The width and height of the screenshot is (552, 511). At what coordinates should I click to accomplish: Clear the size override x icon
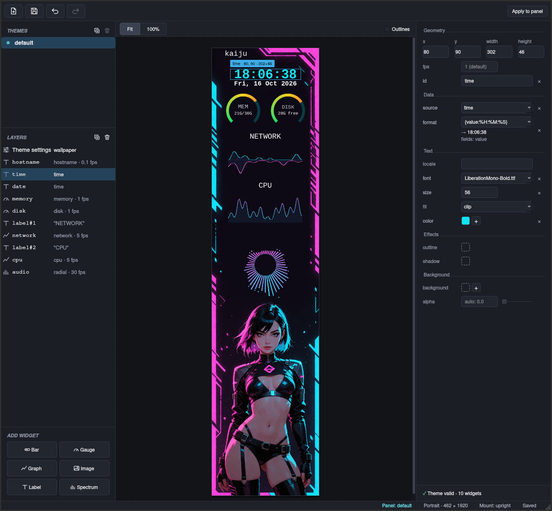coord(539,193)
